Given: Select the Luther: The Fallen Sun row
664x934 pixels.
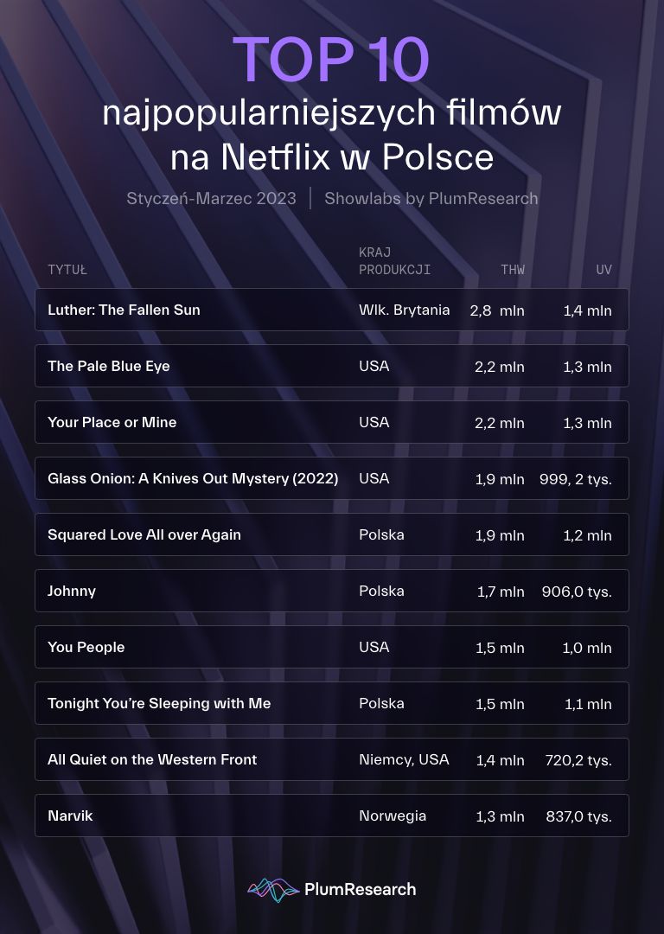Looking at the screenshot, I should click(x=331, y=310).
